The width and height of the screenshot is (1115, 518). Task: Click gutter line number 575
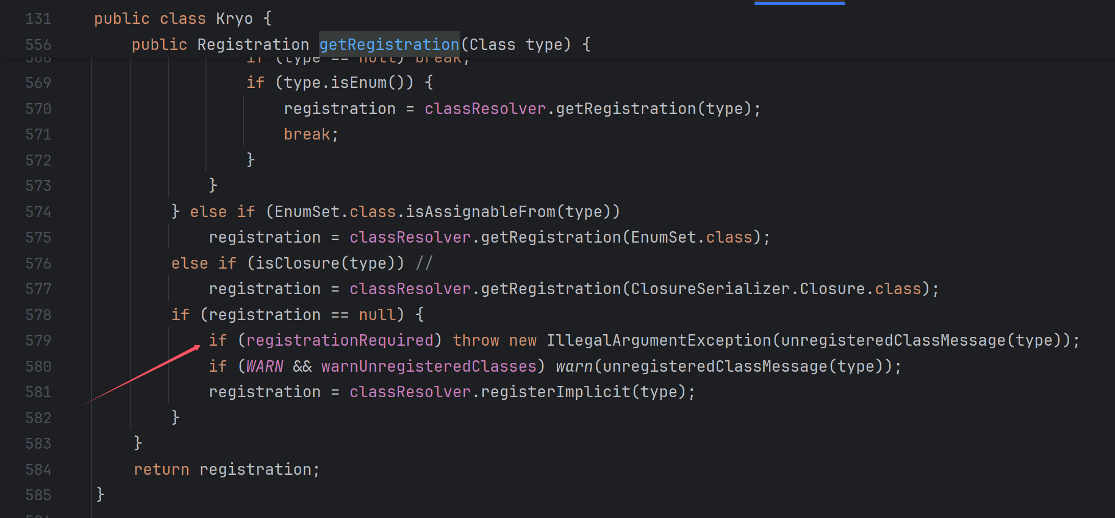(x=39, y=237)
